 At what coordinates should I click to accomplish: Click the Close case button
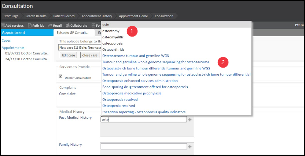[x=90, y=55]
